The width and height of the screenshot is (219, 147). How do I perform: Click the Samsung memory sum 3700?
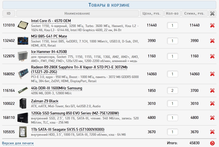click(194, 90)
